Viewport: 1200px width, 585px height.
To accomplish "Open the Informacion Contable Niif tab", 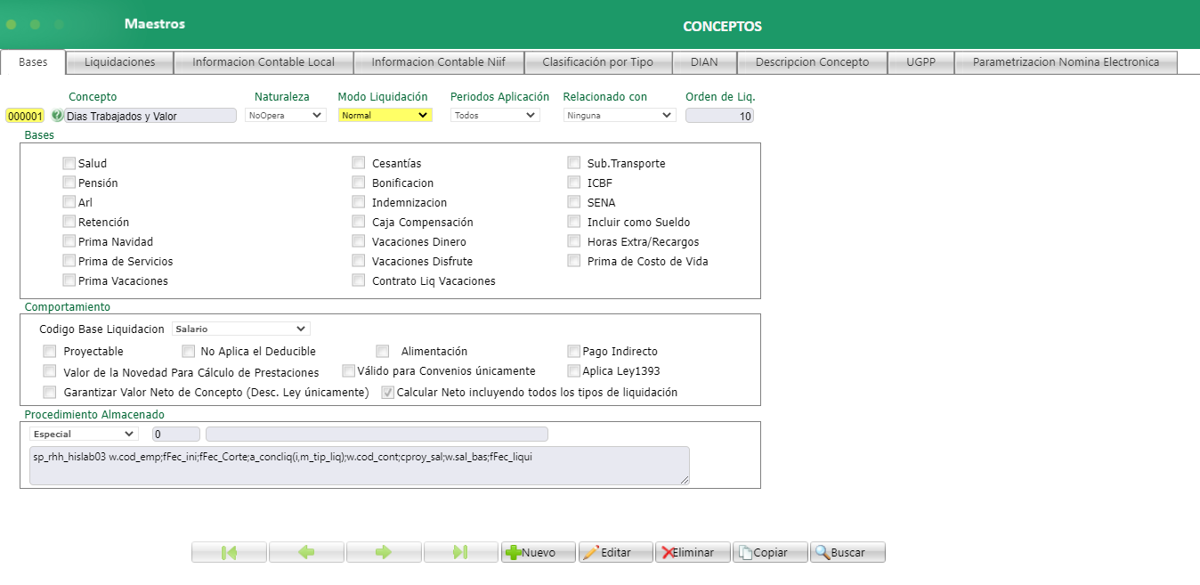I will [438, 62].
